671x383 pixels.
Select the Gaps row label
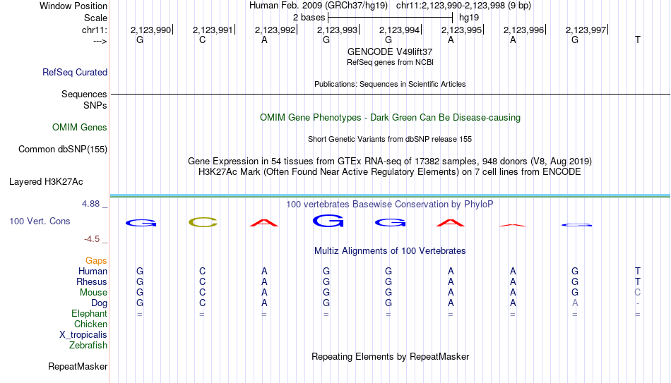click(x=96, y=261)
